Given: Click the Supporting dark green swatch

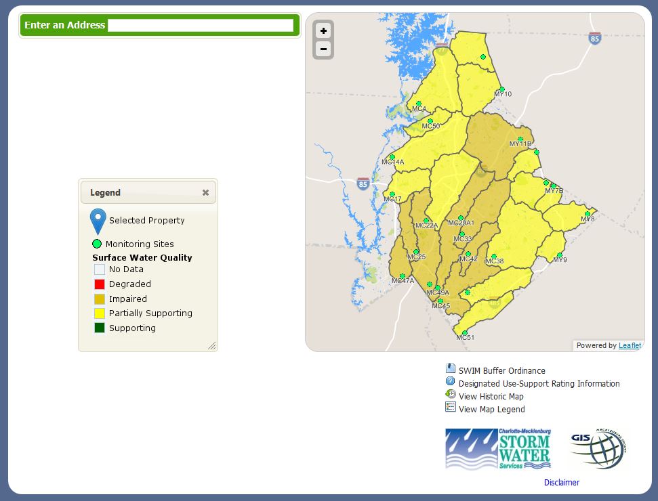Looking at the screenshot, I should click(x=100, y=328).
